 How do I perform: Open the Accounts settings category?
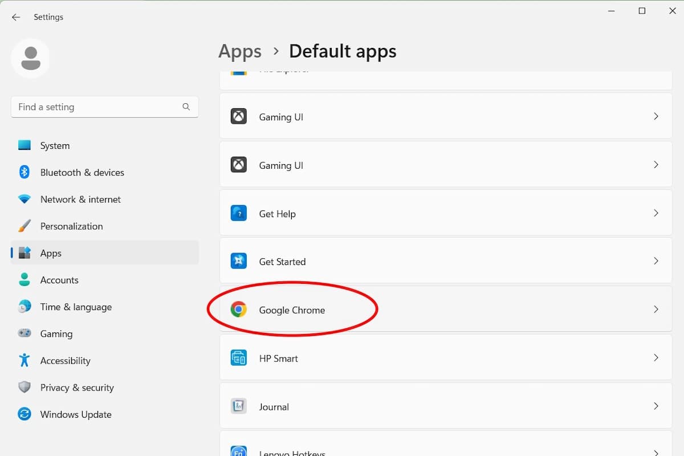tap(105, 280)
